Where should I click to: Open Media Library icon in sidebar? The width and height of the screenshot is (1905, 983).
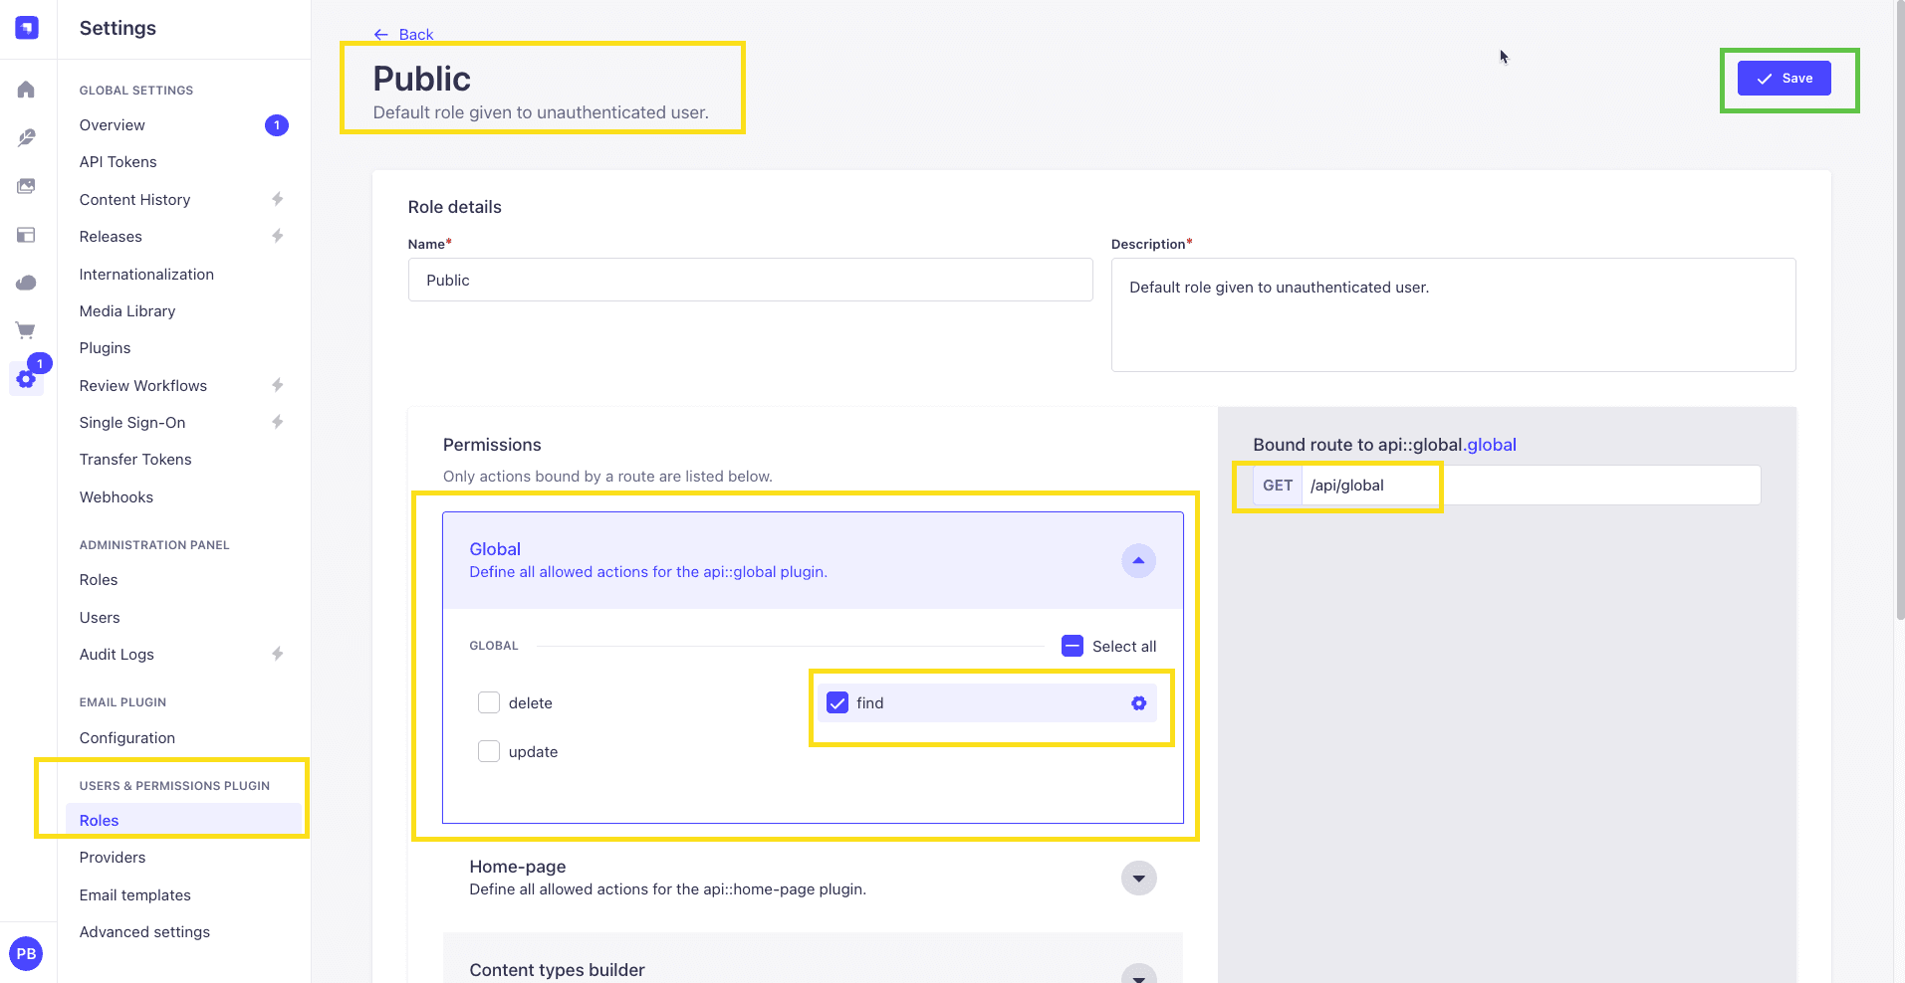pos(27,186)
